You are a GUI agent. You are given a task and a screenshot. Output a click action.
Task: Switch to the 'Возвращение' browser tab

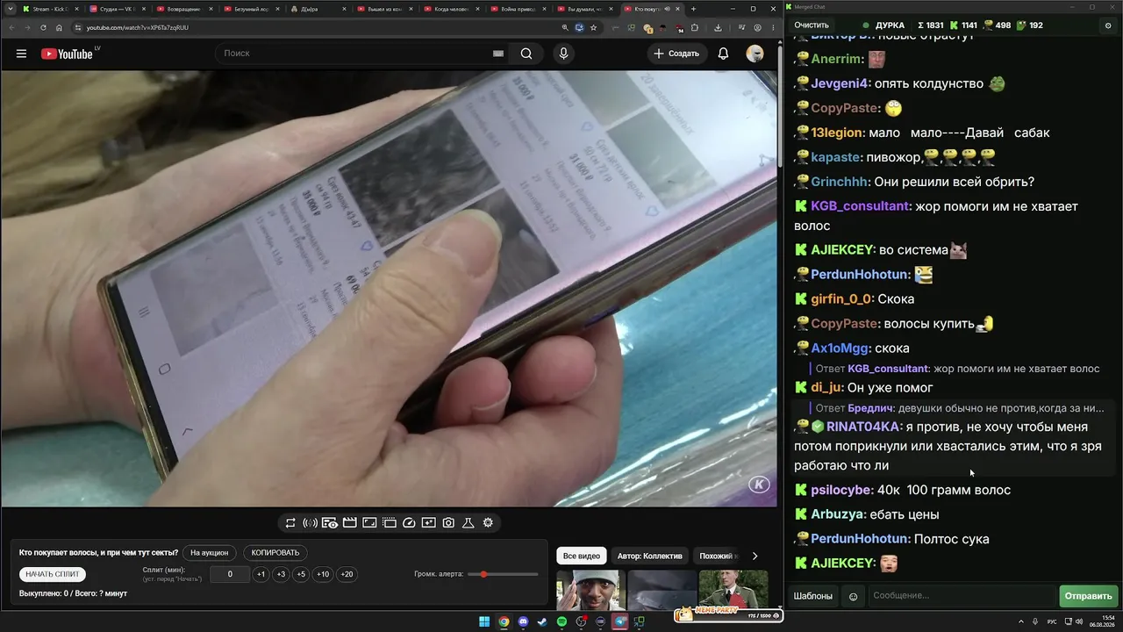(184, 9)
